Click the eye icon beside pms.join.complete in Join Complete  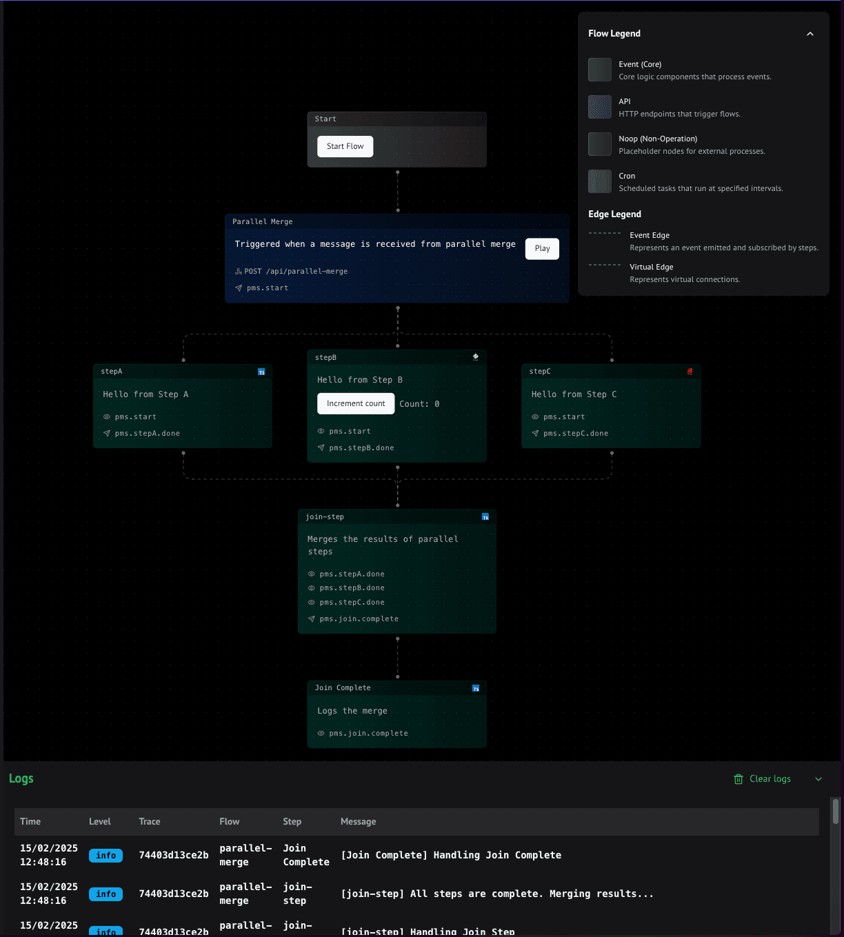point(321,734)
